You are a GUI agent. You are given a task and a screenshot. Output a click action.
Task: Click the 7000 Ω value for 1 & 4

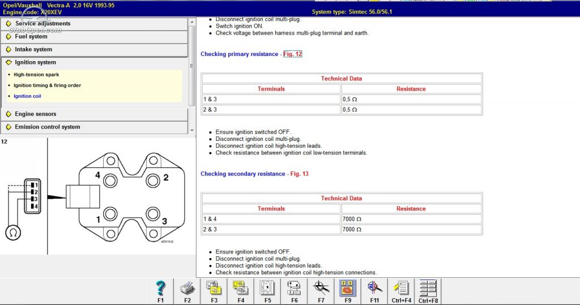tap(411, 219)
